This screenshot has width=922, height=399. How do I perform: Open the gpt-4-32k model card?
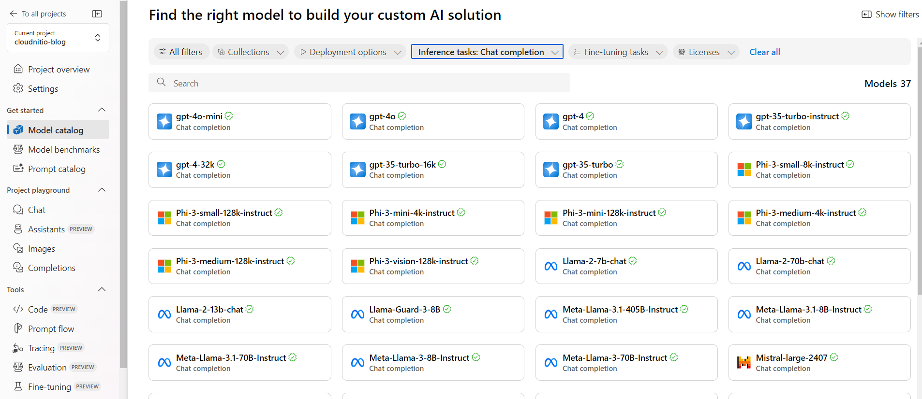coord(240,170)
